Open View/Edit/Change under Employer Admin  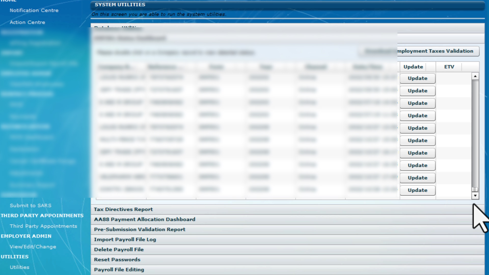tap(33, 247)
